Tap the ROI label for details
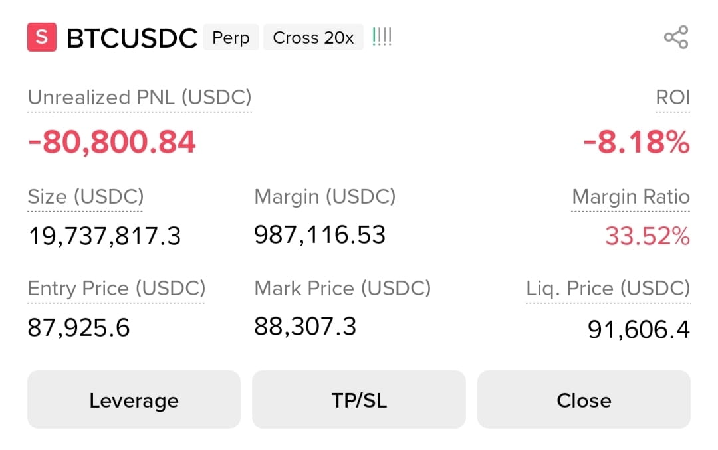 click(x=673, y=98)
